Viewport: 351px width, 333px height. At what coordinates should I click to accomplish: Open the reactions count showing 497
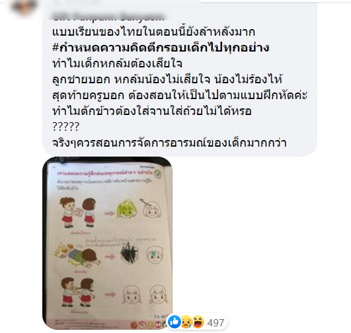215,322
